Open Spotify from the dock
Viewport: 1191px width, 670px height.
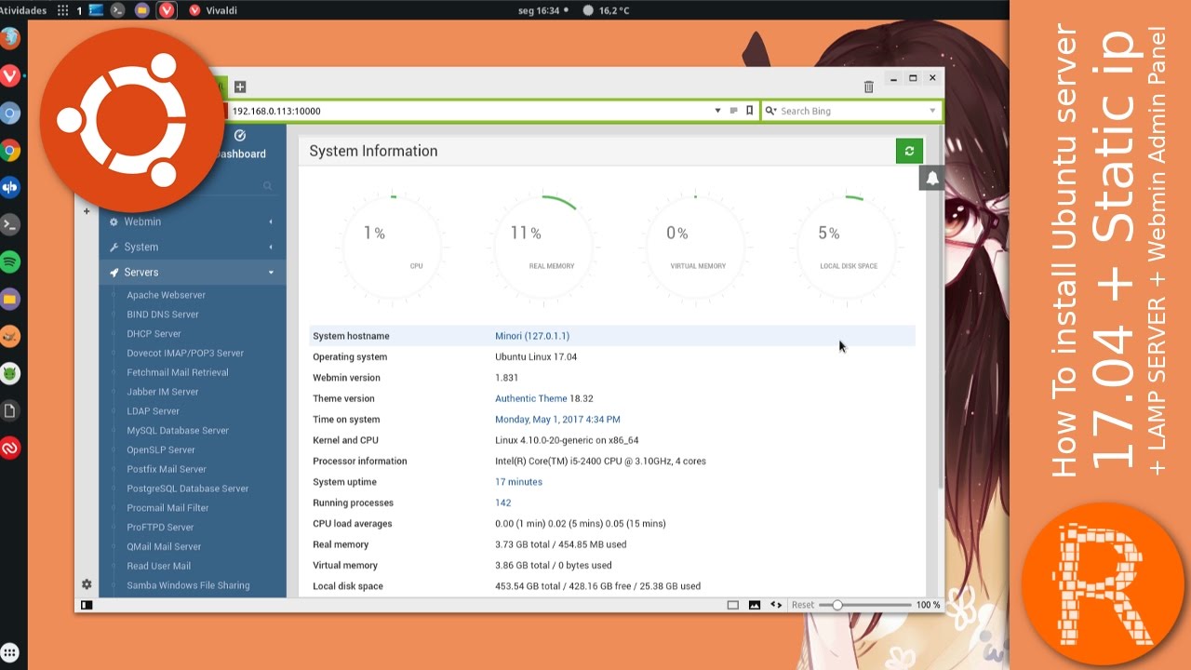(x=10, y=261)
